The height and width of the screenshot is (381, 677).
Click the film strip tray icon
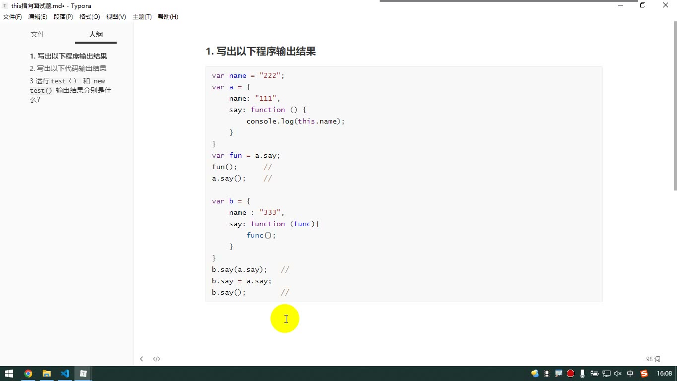(547, 374)
